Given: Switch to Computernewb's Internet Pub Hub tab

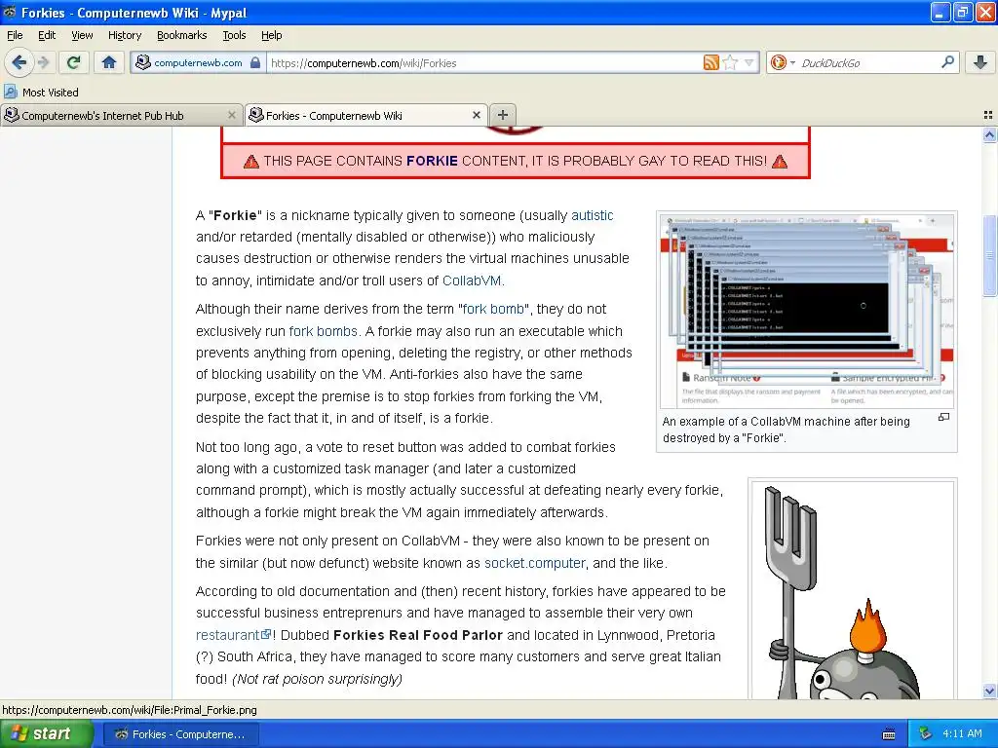Looking at the screenshot, I should pos(121,115).
